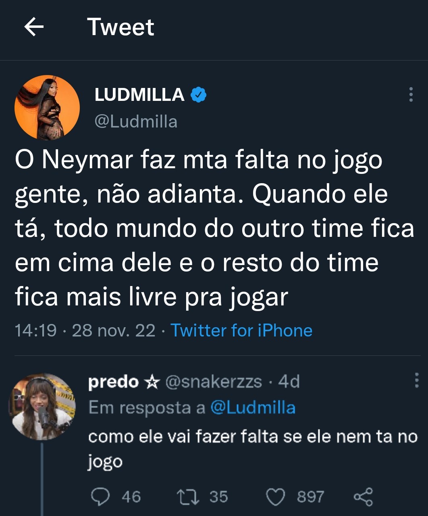
Task: Open predo's profile avatar
Action: coord(42,406)
